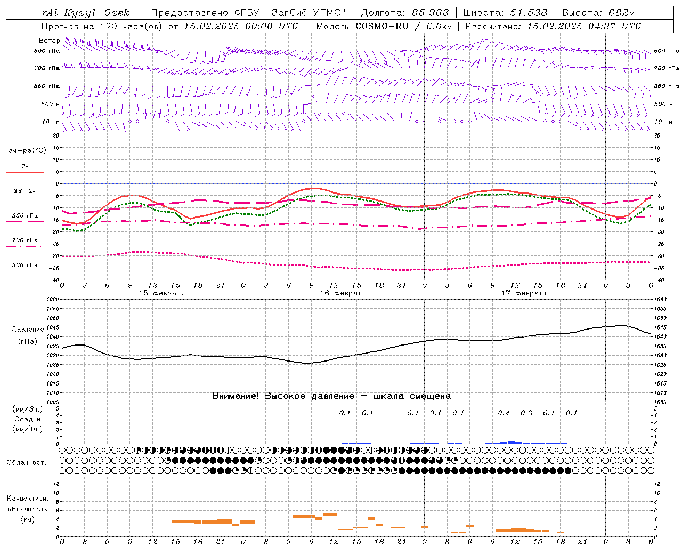Click the Рассчитано: 15.02.2025 04:37 UTC timestamp
The height and width of the screenshot is (546, 682).
click(553, 26)
